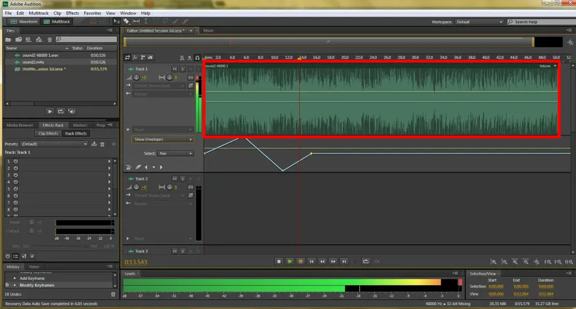This screenshot has width=576, height=309.
Task: Click Track 1 keyframe lock icon
Action: pos(129,167)
